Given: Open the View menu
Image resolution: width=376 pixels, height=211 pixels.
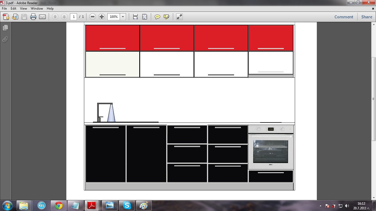Looking at the screenshot, I should (23, 9).
